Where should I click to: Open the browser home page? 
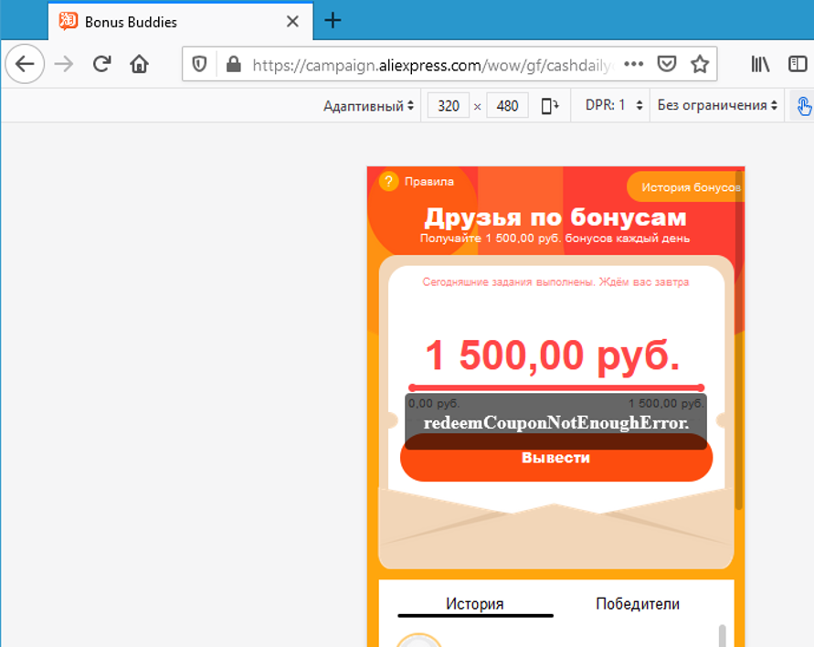click(139, 64)
